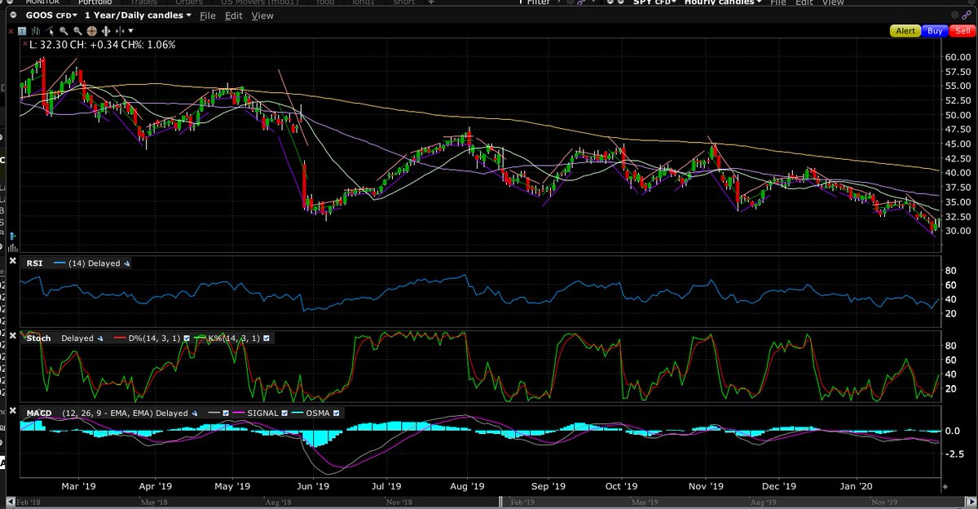Open the File menu of GOOS chart

click(208, 15)
